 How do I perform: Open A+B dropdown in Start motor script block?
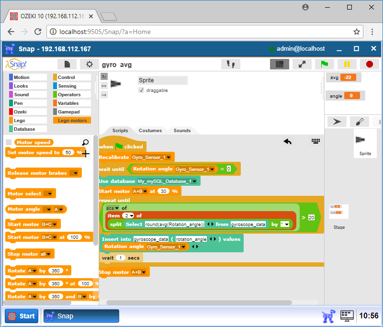coord(140,192)
